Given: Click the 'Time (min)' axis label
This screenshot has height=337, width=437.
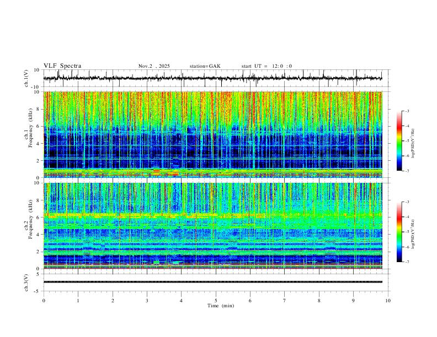Looking at the screenshot, I should 221,306.
